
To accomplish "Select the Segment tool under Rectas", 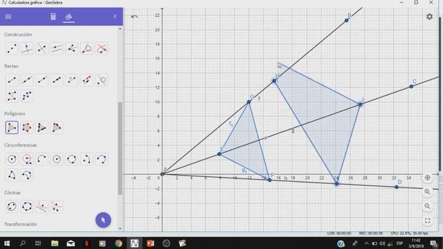I will pos(12,80).
